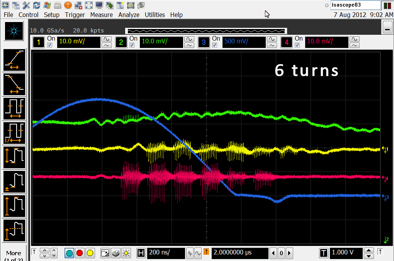394x261 pixels.
Task: Select the fall time measurement icon
Action: (14, 84)
